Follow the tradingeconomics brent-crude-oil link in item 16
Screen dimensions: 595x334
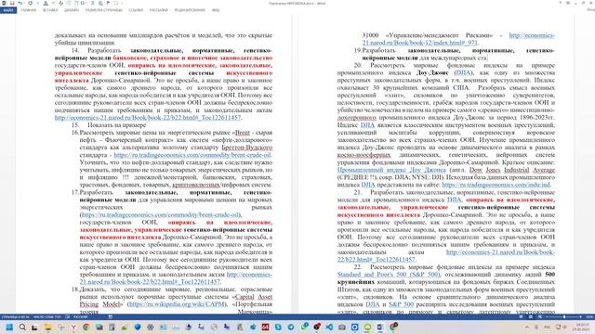[x=192, y=155]
